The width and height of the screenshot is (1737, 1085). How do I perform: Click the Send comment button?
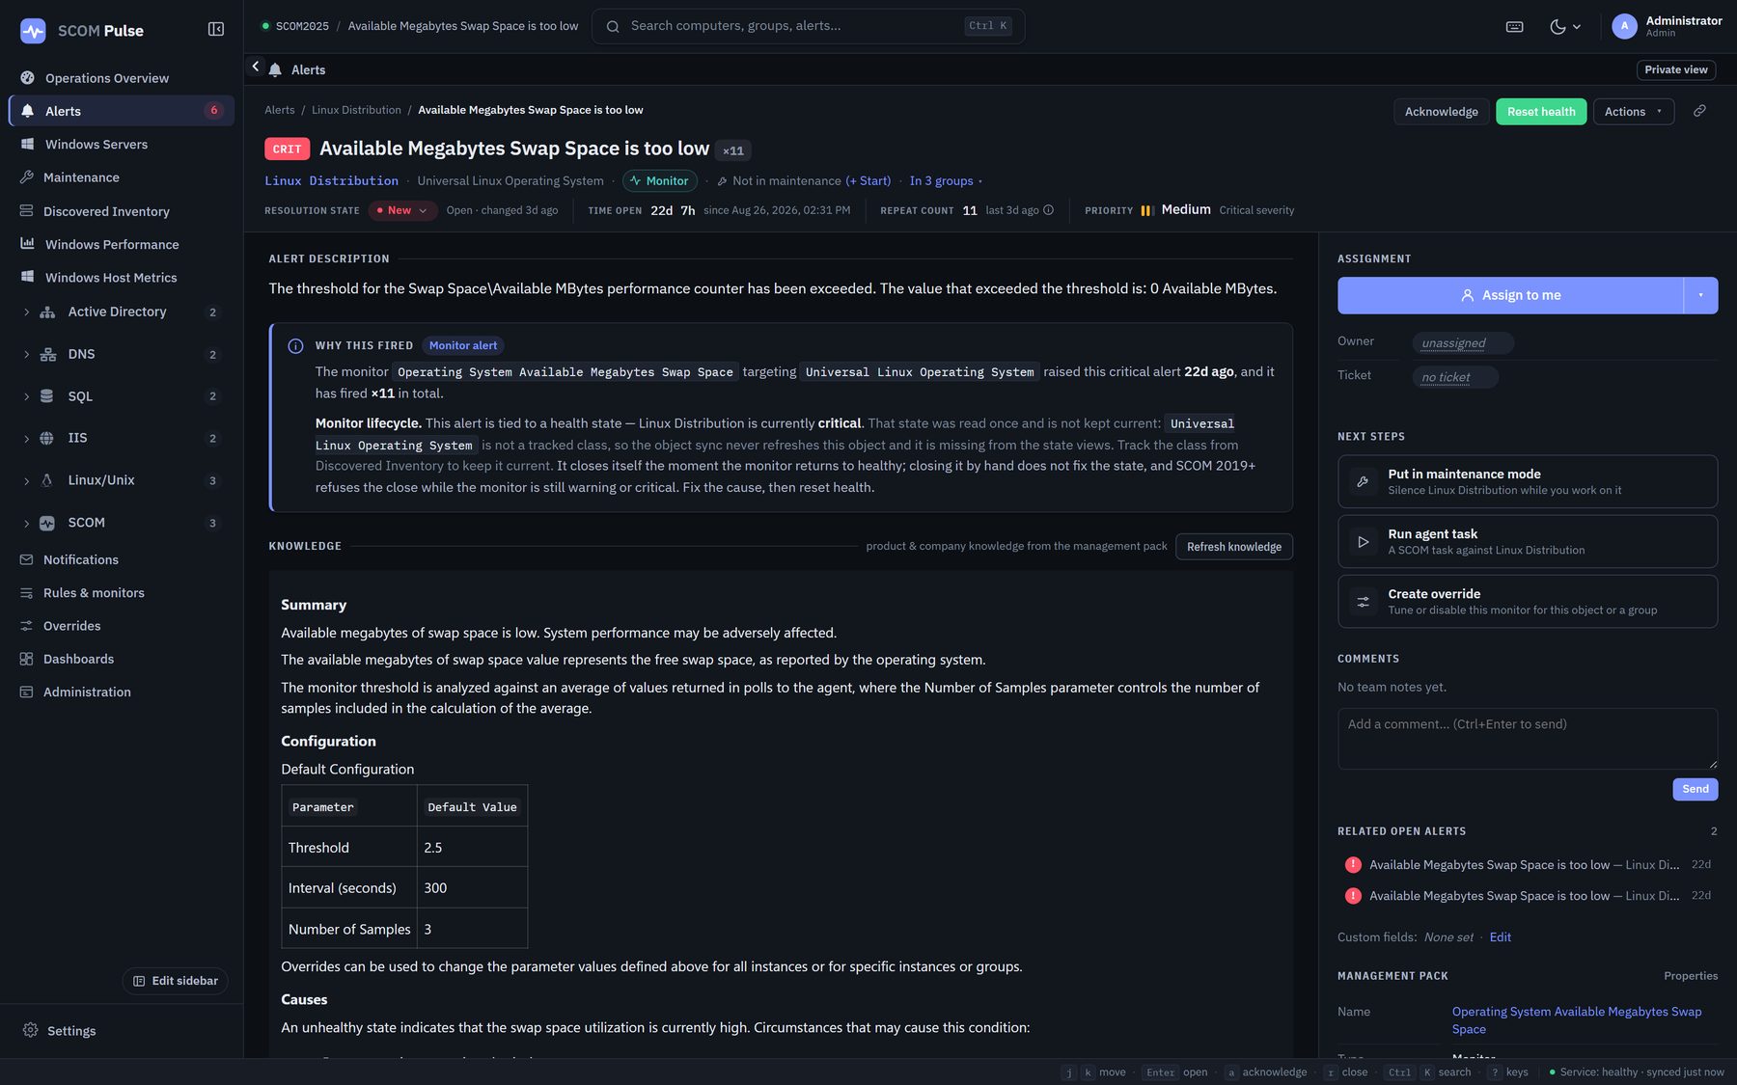(1695, 789)
